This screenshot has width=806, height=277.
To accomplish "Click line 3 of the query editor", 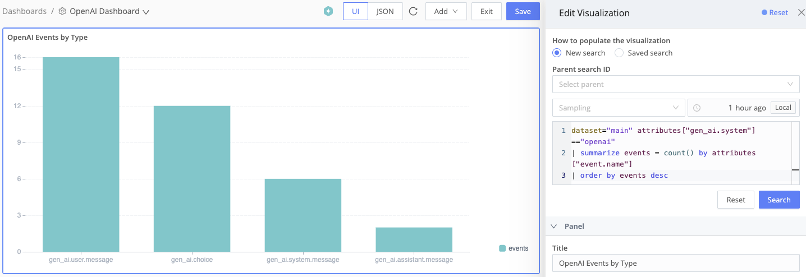I will pos(620,176).
